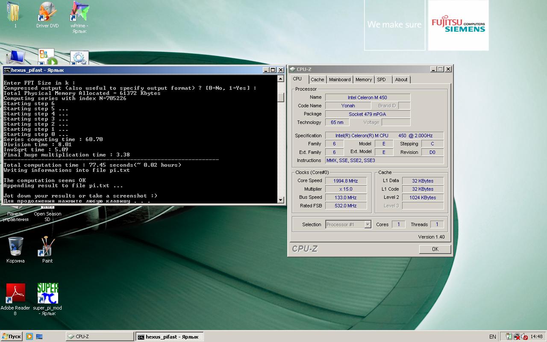Click the L1 Code value '32 KBytes'

coord(423,189)
